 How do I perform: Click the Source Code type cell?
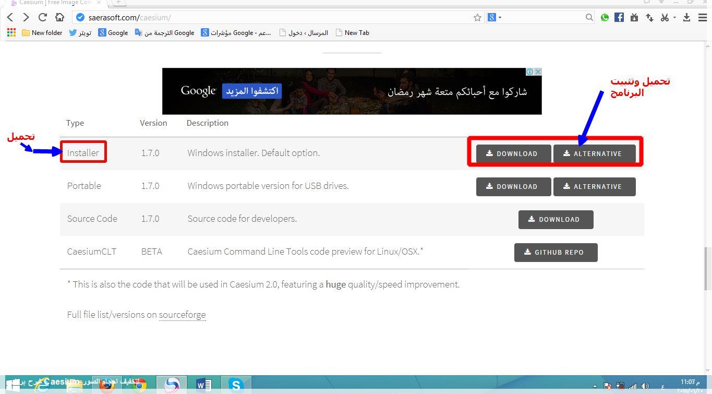[x=92, y=219]
